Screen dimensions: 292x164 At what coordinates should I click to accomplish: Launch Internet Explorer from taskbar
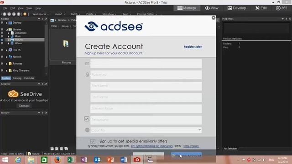coord(18,160)
